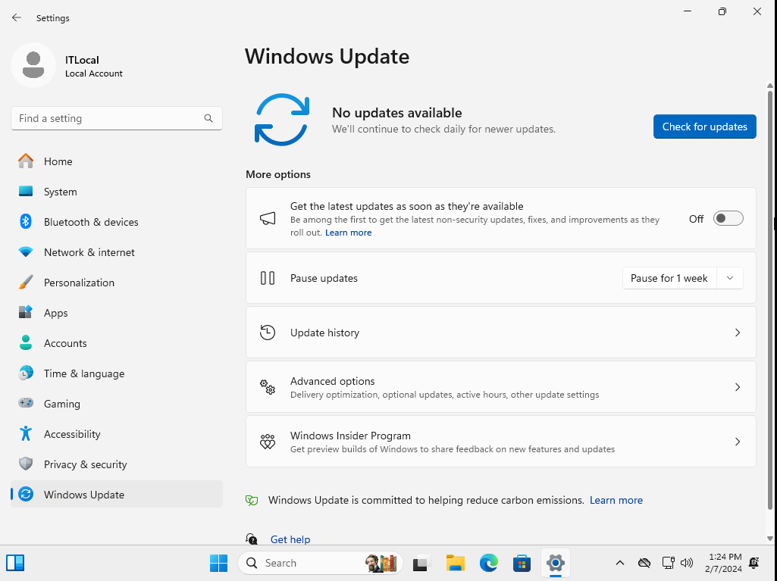The width and height of the screenshot is (777, 581).
Task: Click the Time & language globe icon
Action: (26, 373)
